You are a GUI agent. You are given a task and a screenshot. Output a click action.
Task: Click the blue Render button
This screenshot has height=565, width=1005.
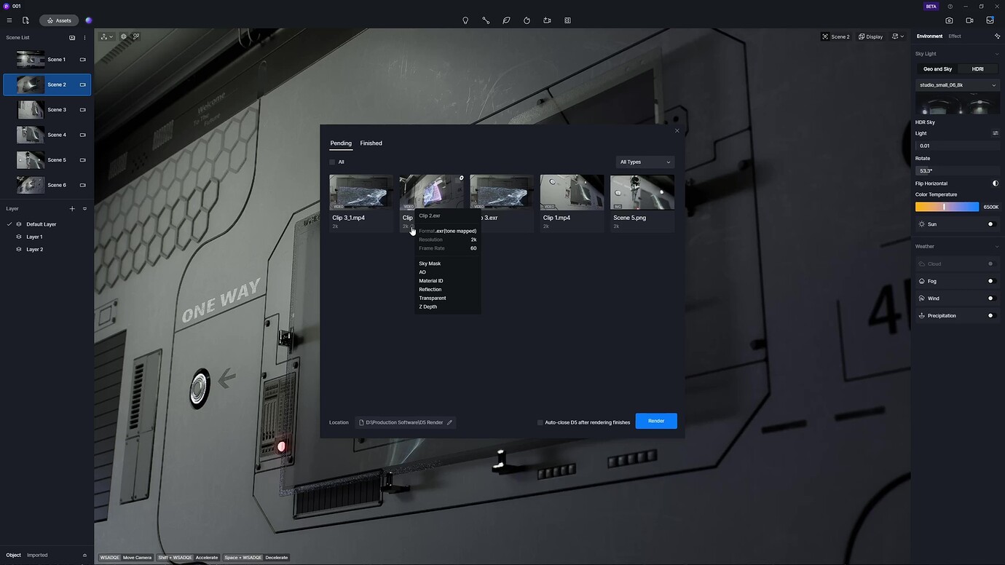coord(655,420)
